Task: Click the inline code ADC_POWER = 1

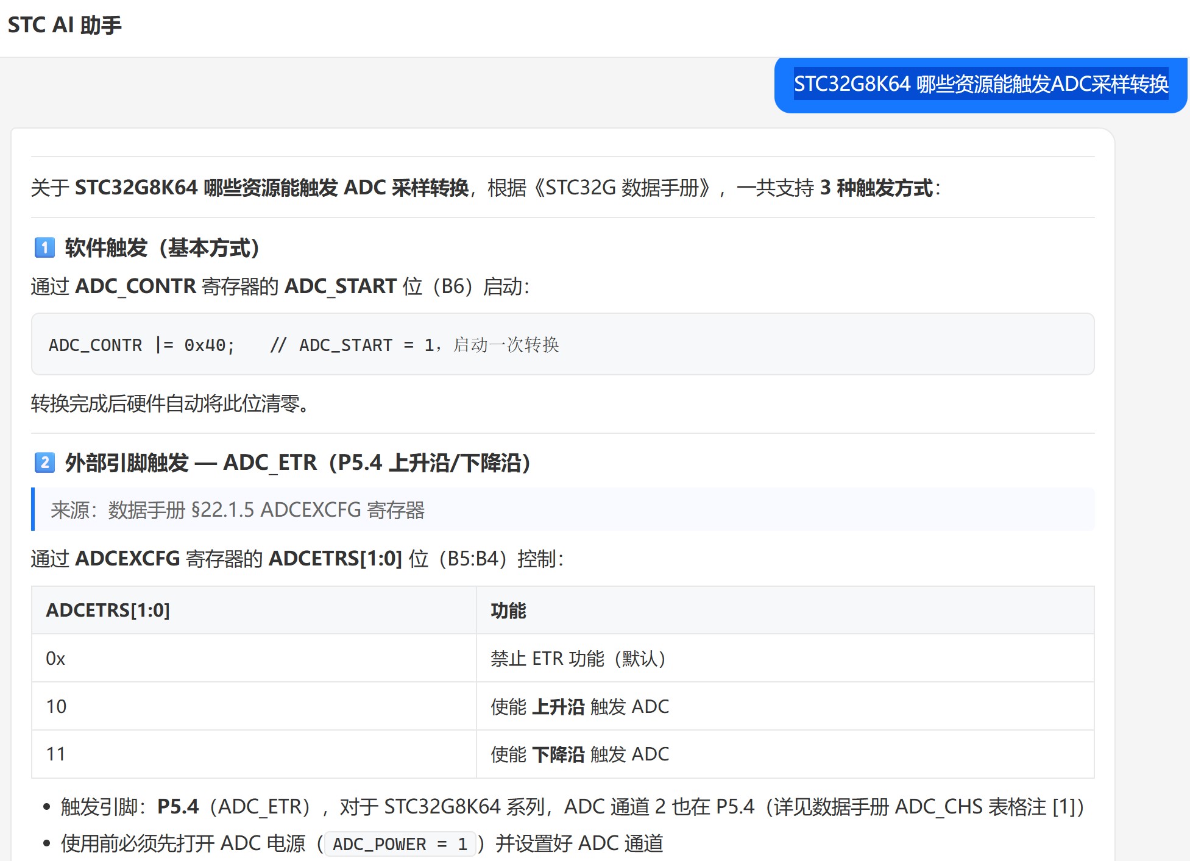Action: tap(400, 844)
